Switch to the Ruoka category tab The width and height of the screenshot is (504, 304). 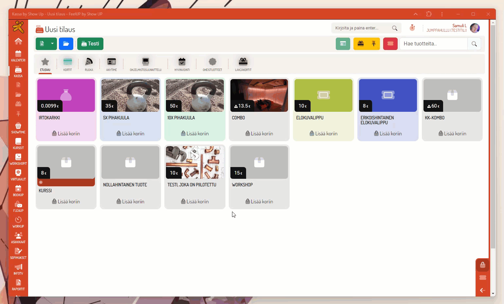point(89,64)
